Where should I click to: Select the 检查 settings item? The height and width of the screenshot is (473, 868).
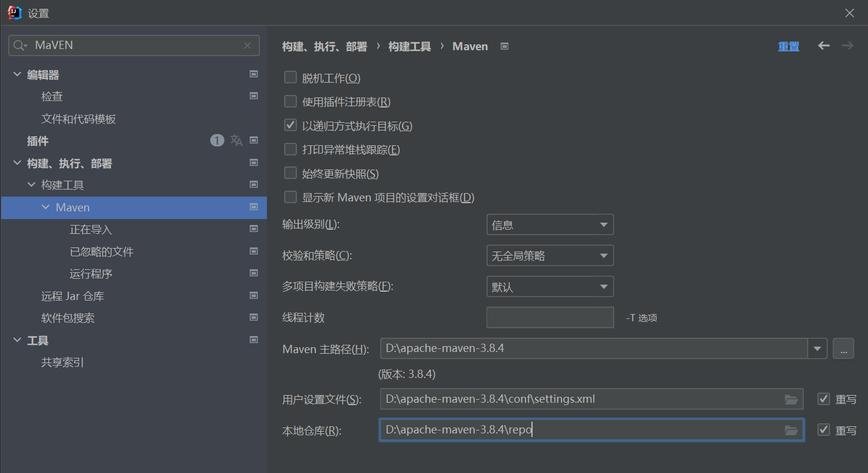(52, 96)
